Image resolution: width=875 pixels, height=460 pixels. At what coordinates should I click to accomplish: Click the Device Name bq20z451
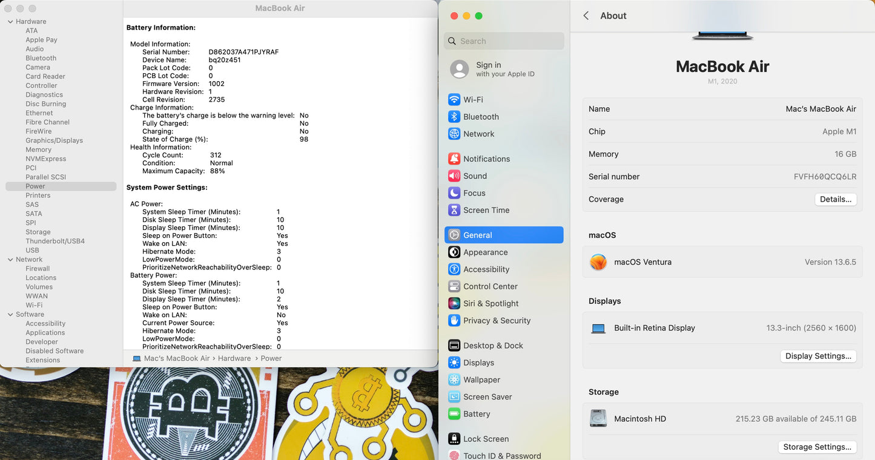click(225, 60)
